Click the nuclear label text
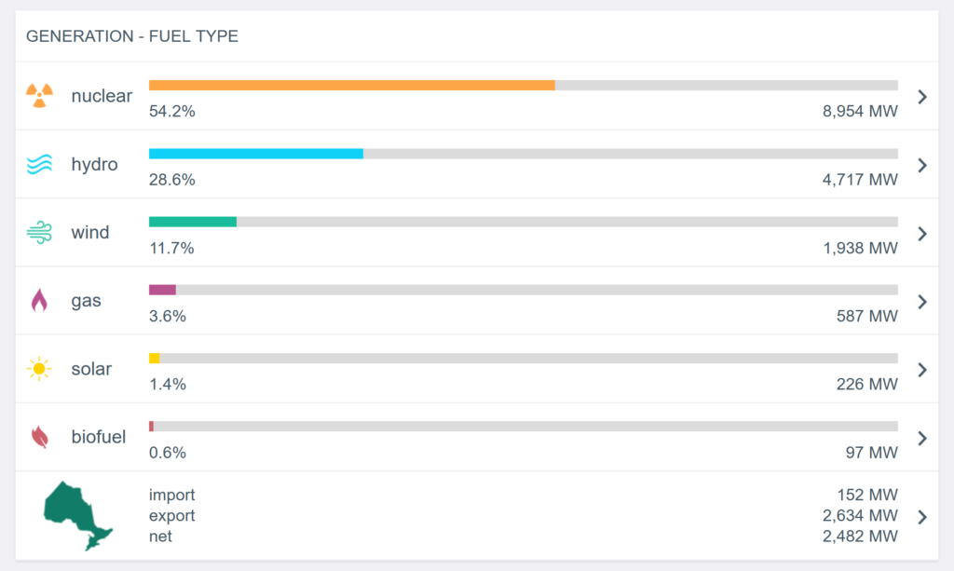The width and height of the screenshot is (954, 571). pyautogui.click(x=102, y=96)
